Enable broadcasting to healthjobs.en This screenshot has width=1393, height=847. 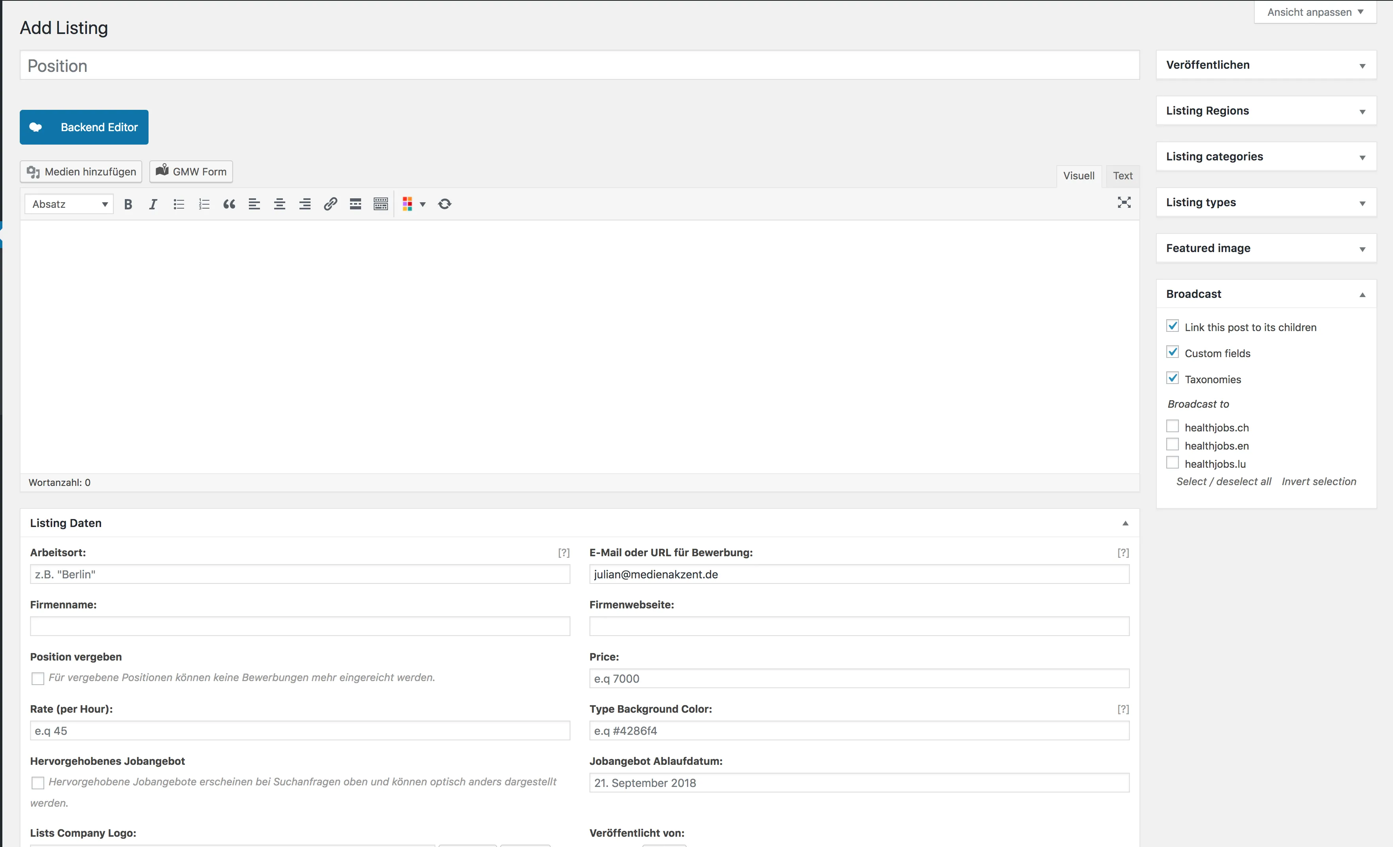click(x=1173, y=444)
